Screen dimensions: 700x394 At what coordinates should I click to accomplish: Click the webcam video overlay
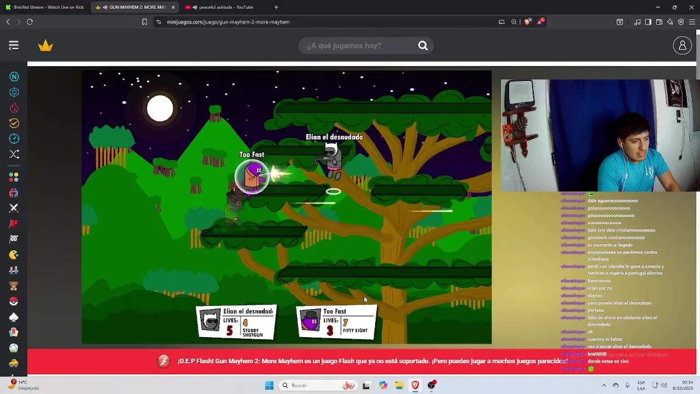(600, 135)
